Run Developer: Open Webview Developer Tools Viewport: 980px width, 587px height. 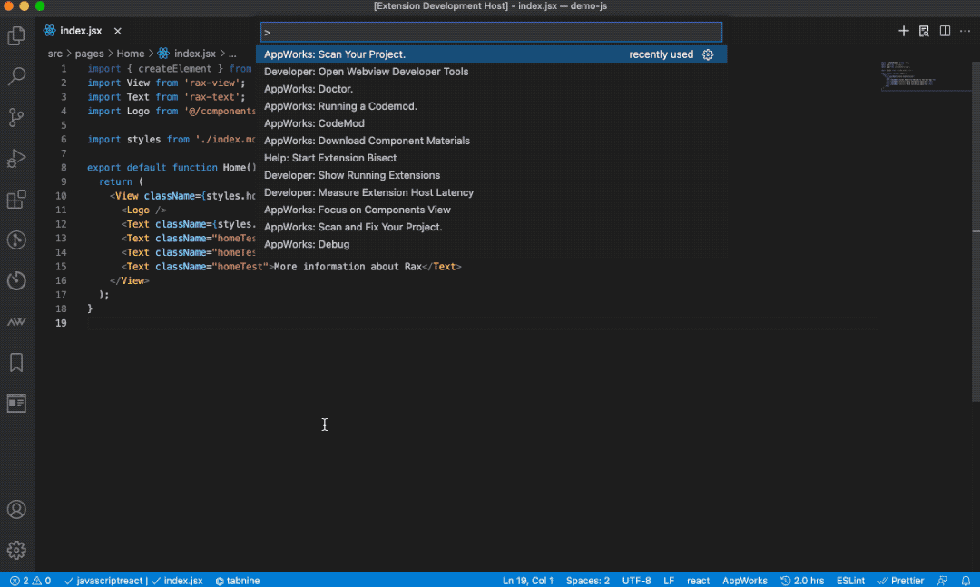pos(491,72)
